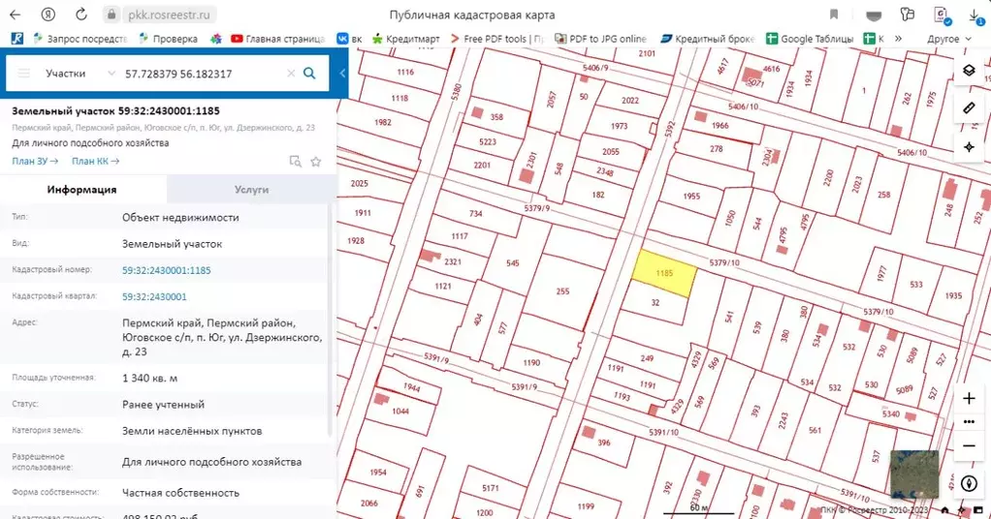The width and height of the screenshot is (991, 519).
Task: Switch to 'Услуги' tab
Action: coord(251,190)
